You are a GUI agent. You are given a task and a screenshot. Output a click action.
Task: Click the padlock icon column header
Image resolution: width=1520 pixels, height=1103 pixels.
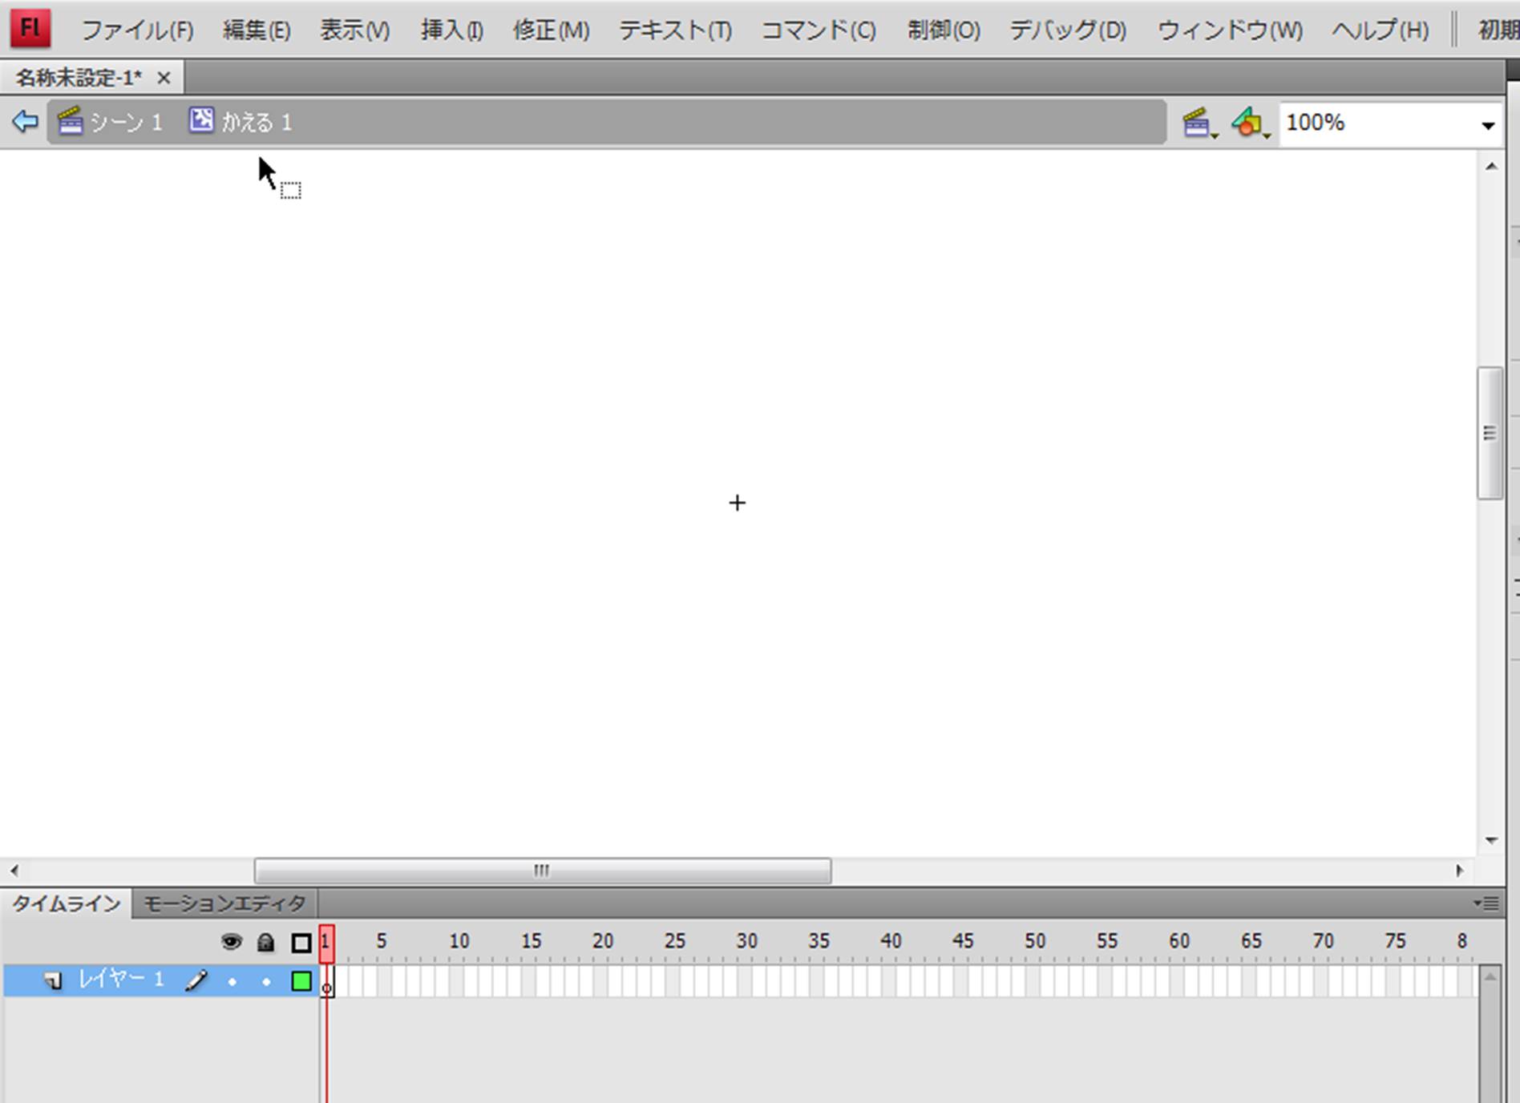[265, 942]
